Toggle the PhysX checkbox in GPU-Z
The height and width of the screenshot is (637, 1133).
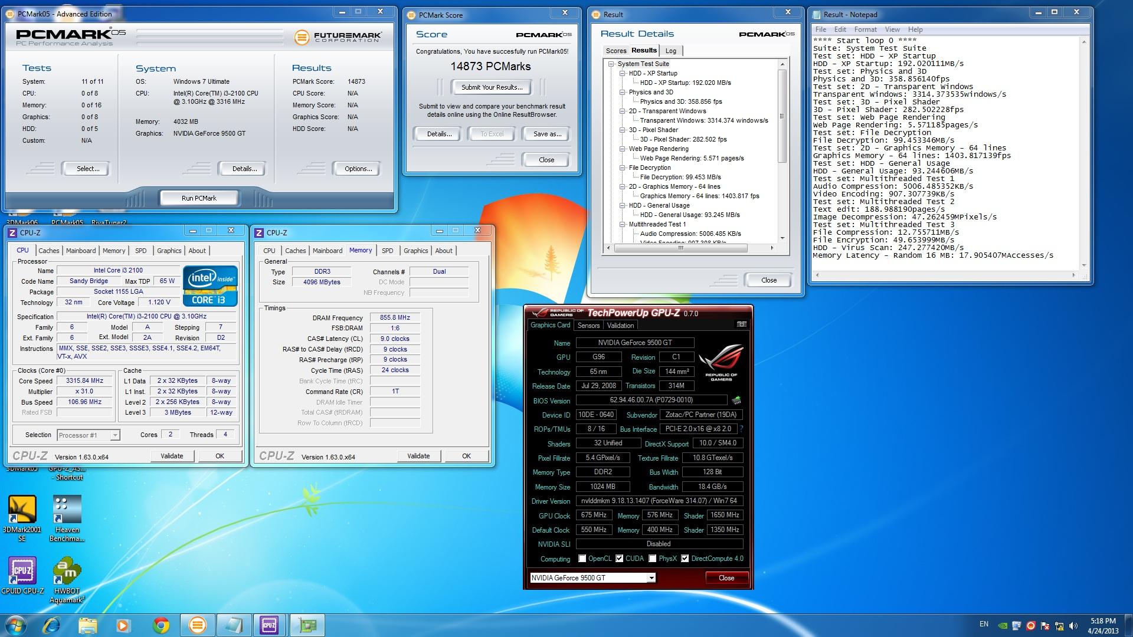click(x=653, y=559)
